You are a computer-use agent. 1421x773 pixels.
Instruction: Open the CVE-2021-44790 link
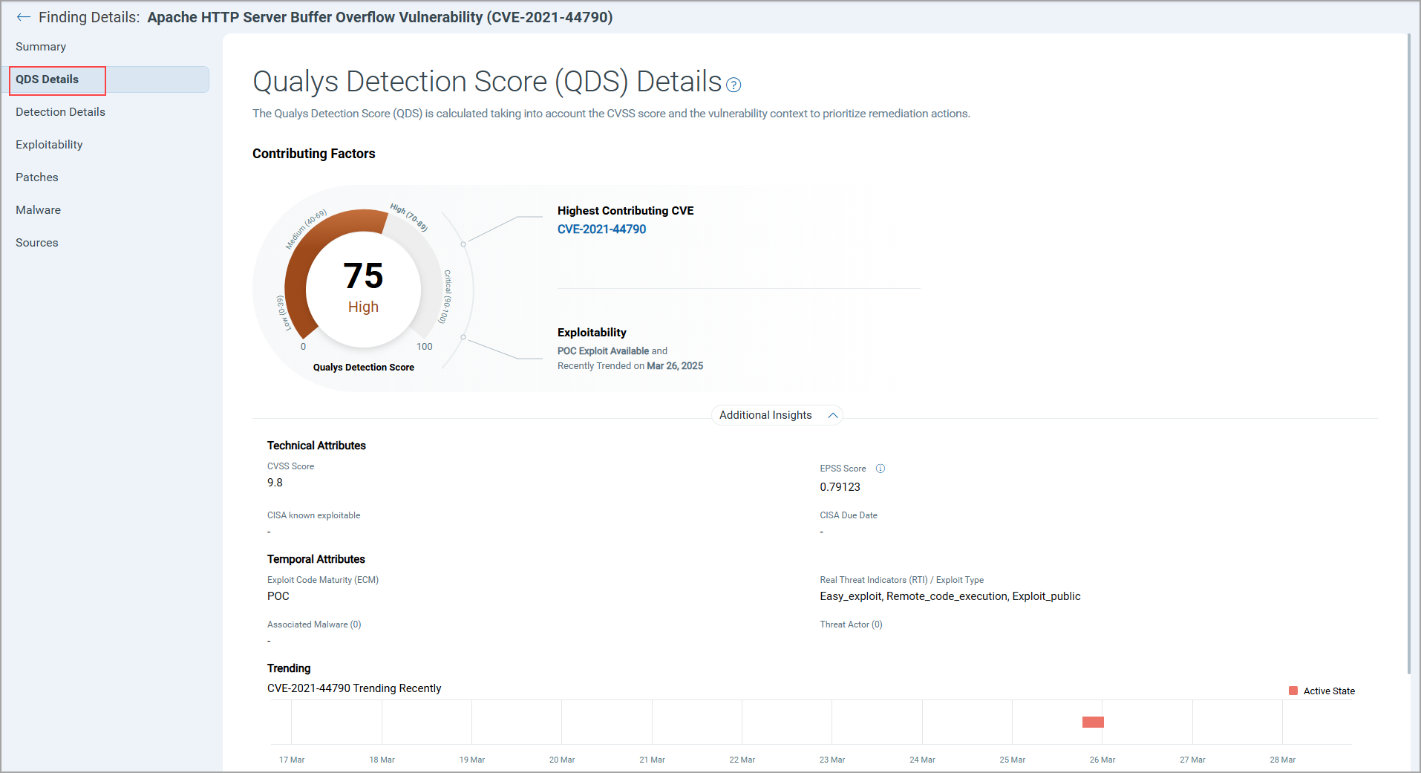601,229
